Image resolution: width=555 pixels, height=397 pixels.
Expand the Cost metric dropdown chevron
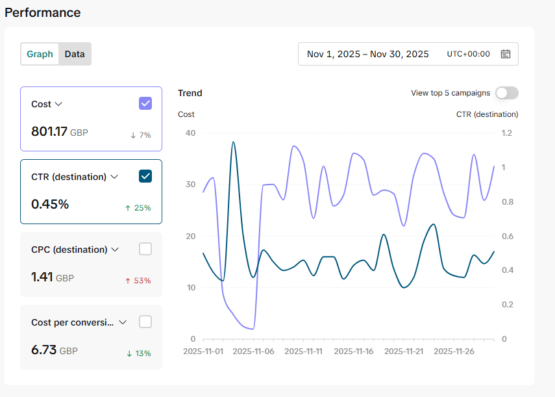(58, 104)
